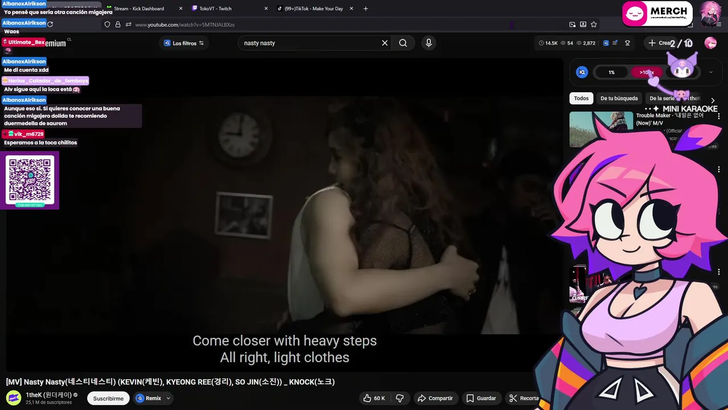Click the video title Nasty Nasty
The image size is (728, 410).
click(x=170, y=382)
